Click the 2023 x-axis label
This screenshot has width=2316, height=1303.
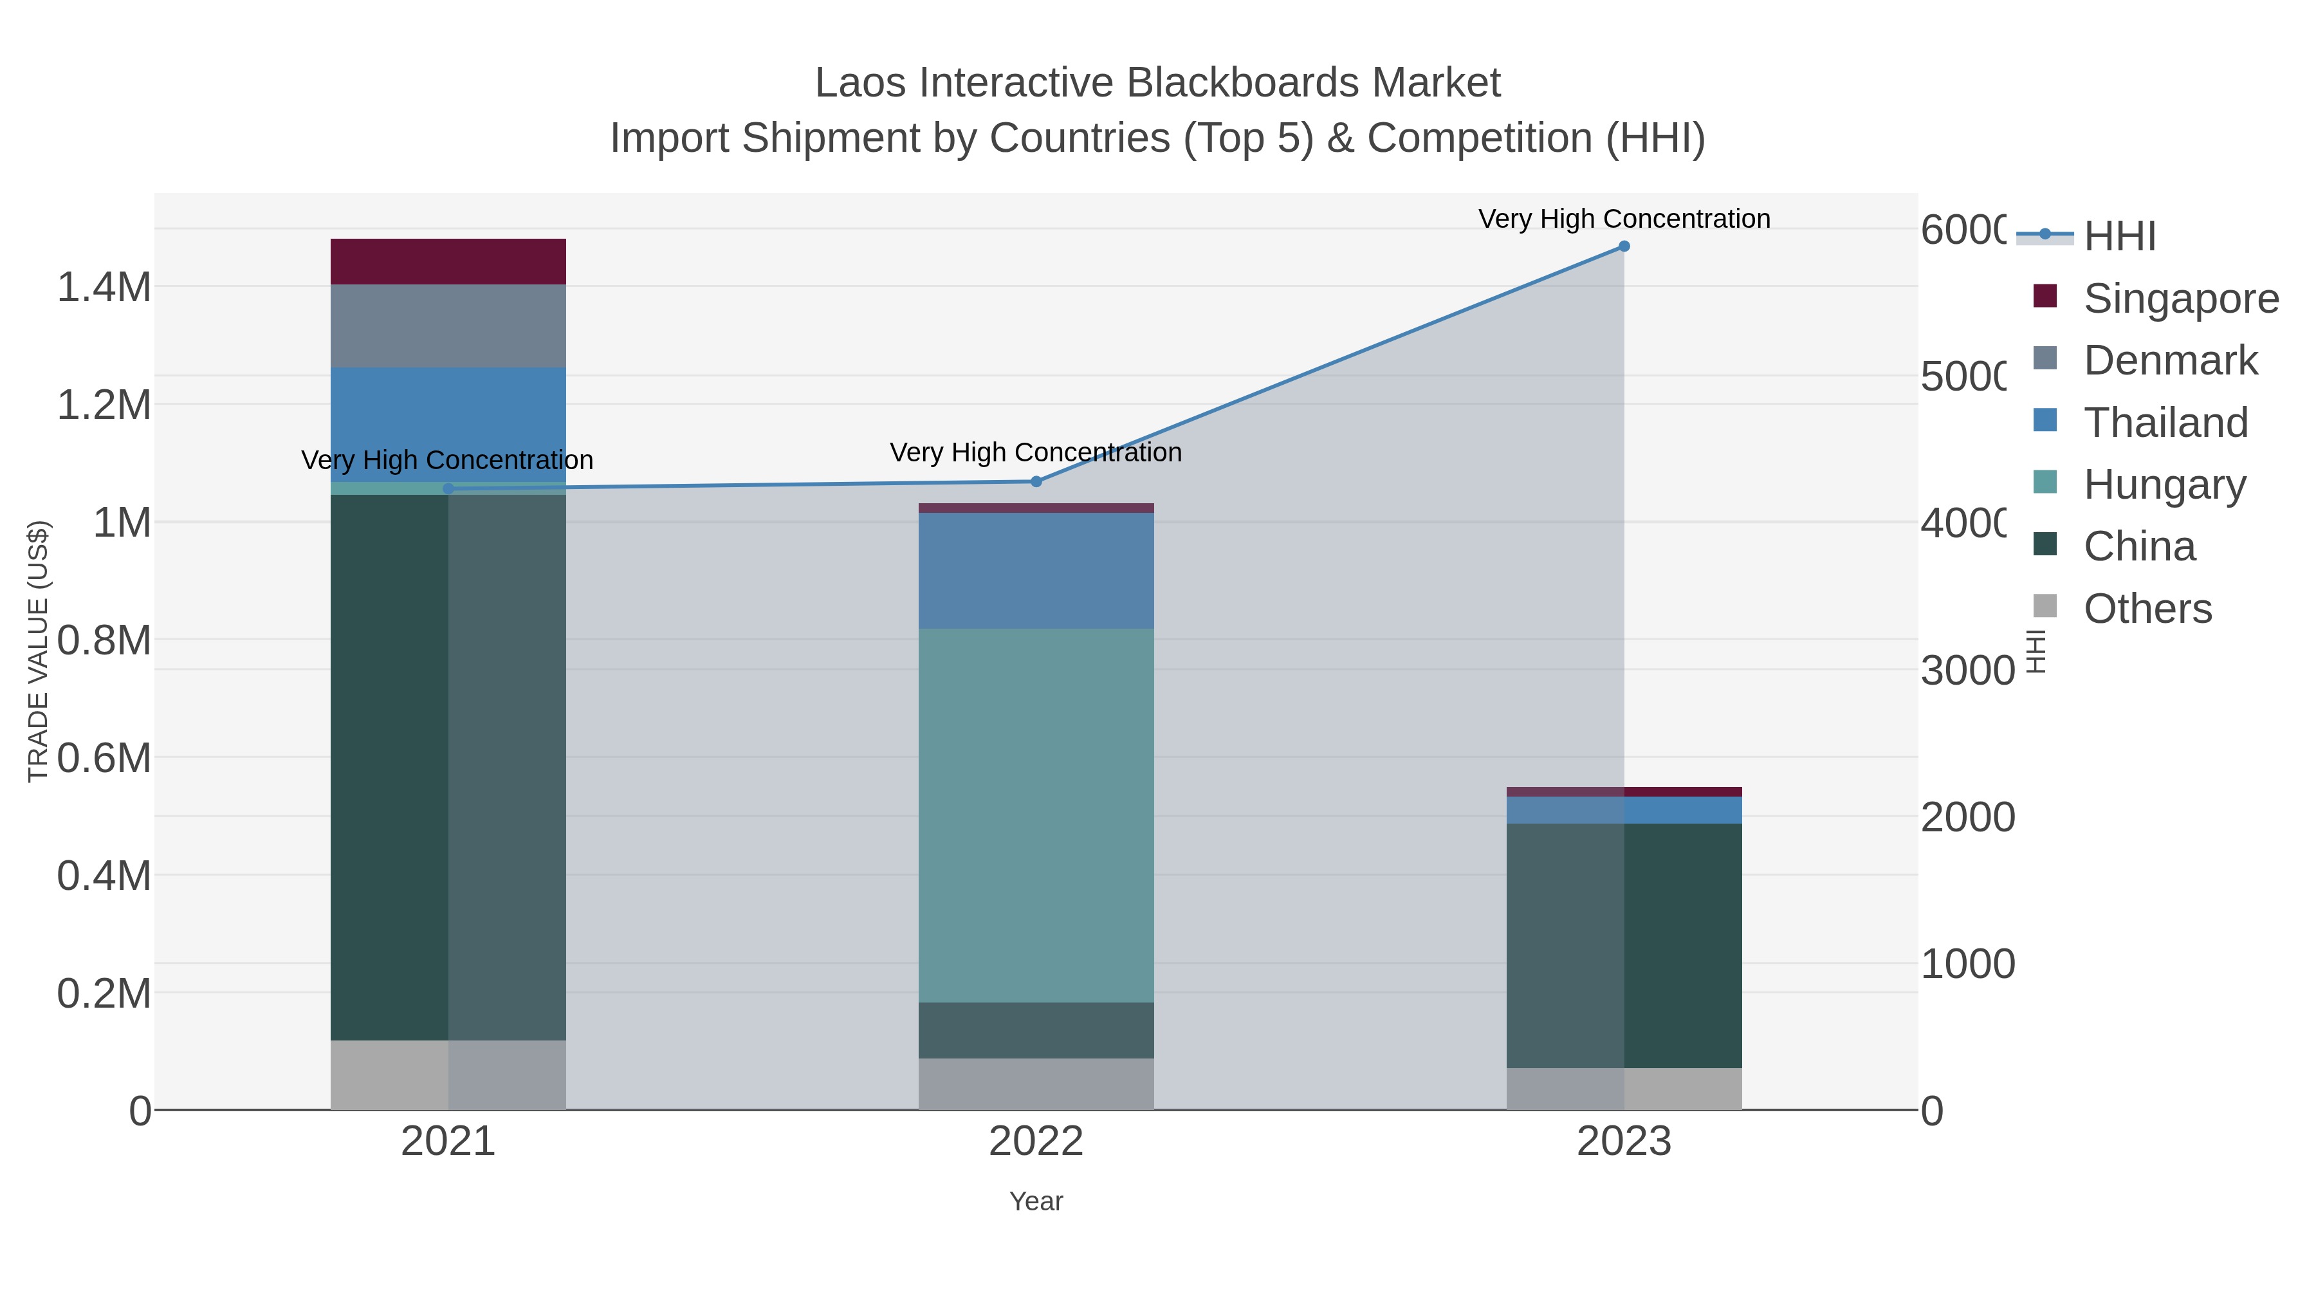tap(1624, 1142)
